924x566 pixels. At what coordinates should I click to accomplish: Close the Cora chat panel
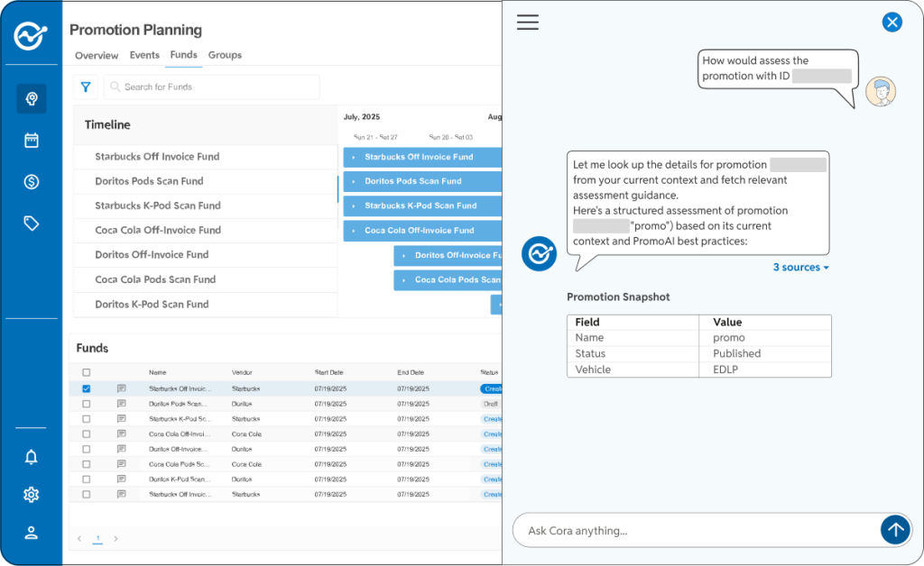tap(892, 23)
